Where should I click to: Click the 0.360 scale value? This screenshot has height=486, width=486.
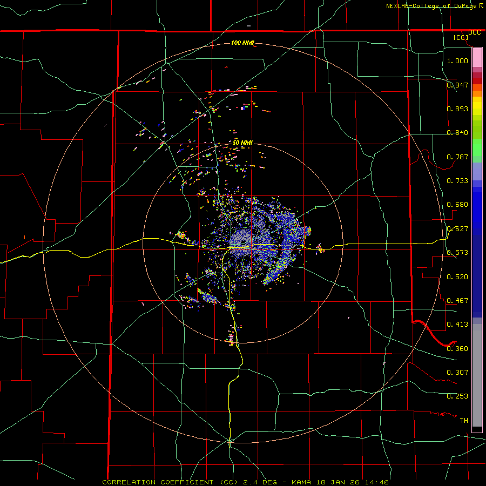tap(457, 349)
